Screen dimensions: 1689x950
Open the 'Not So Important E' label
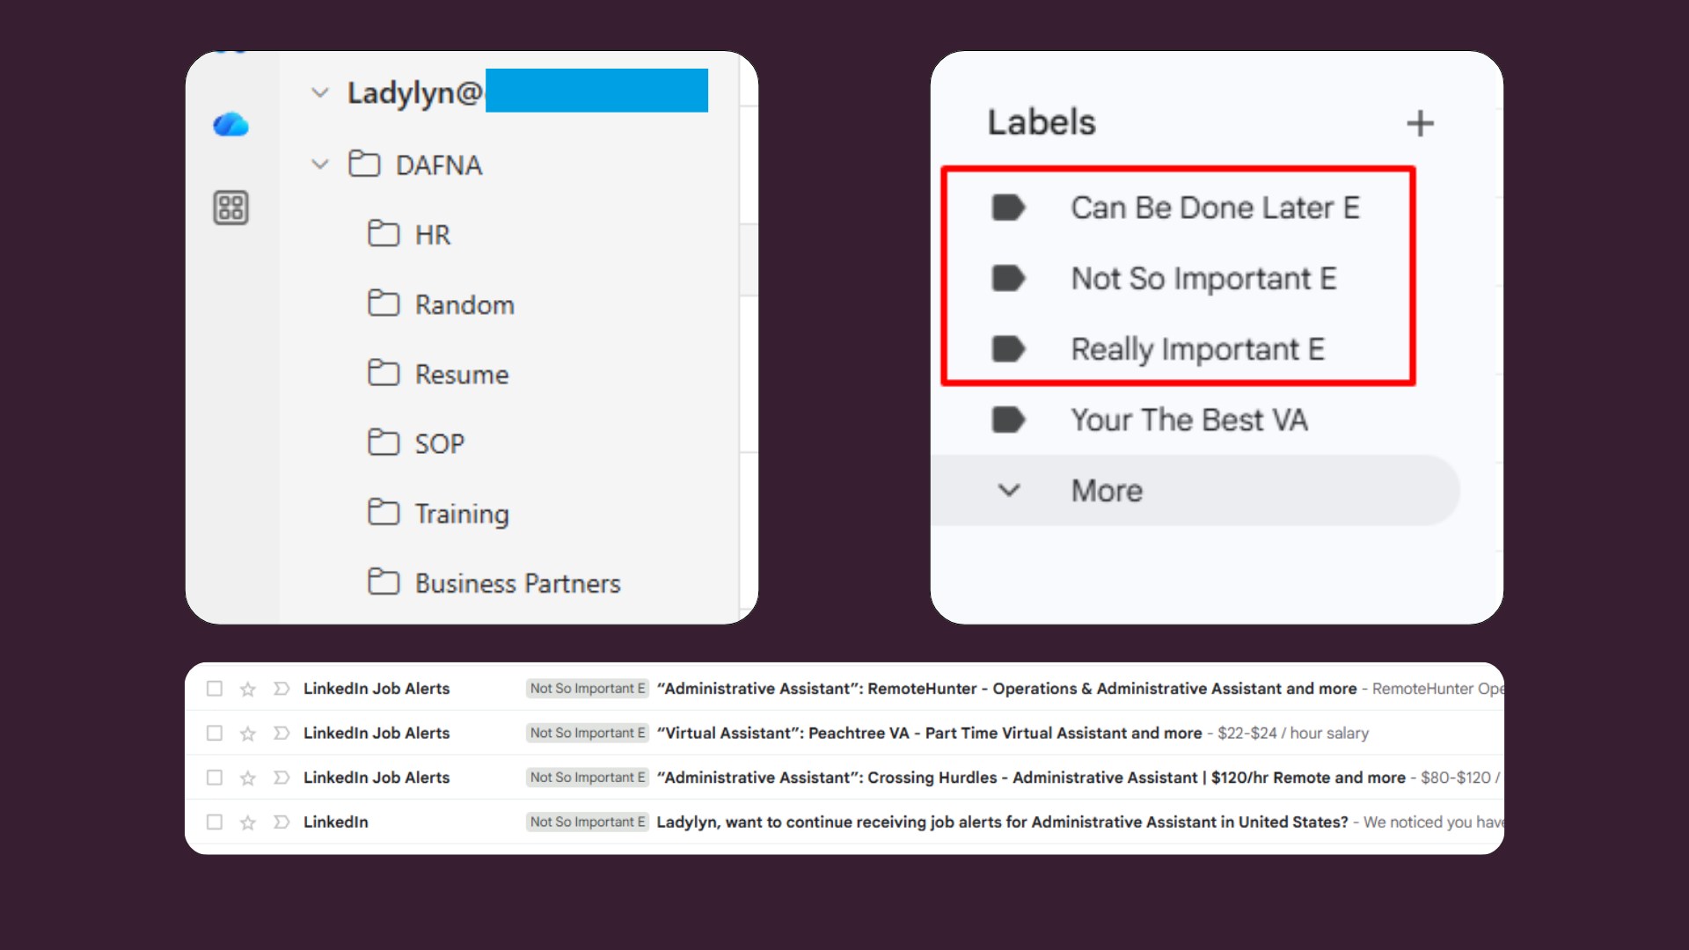(1203, 278)
